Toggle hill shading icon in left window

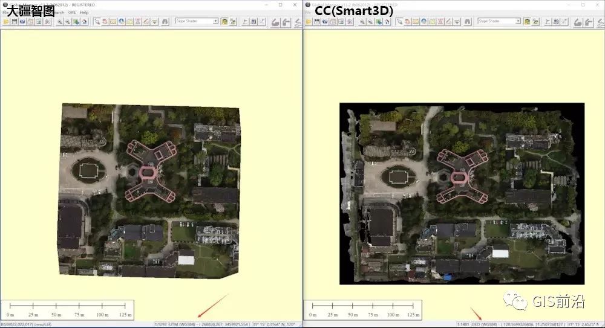224,22
